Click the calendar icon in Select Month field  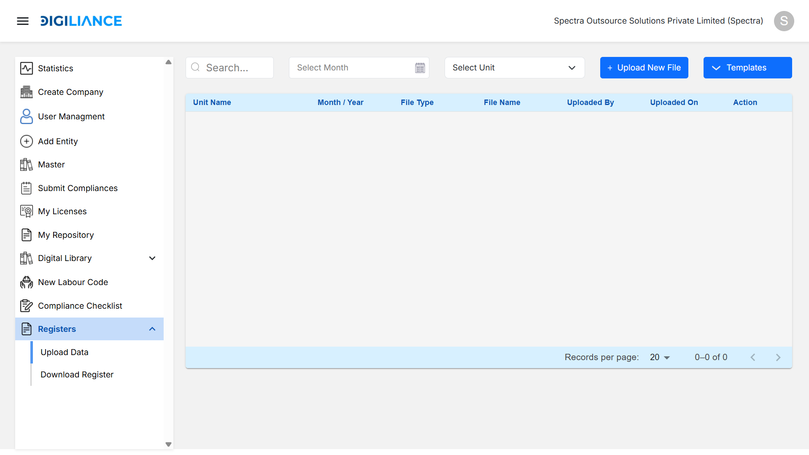click(420, 67)
